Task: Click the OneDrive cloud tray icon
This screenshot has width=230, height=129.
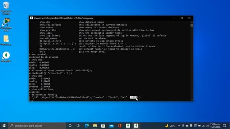Action: tap(187, 126)
